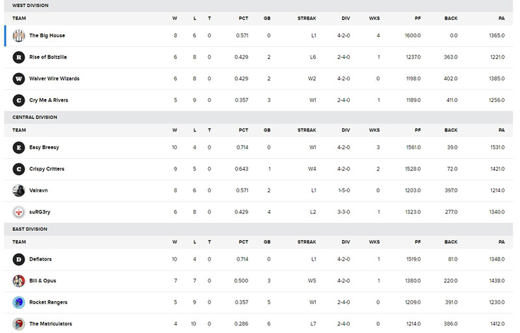Click suRG3ry's red cross logo

[x=19, y=212]
